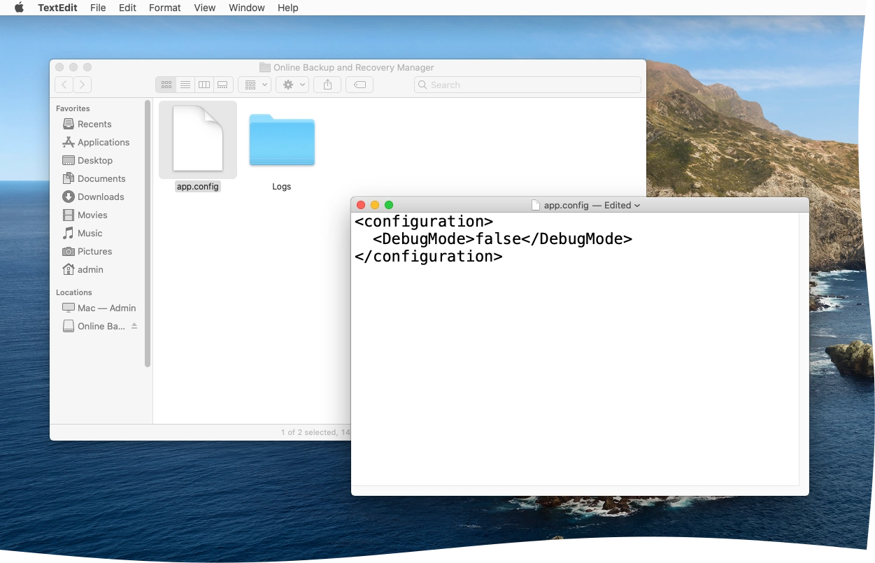
Task: Switch Finder to gallery view
Action: pyautogui.click(x=223, y=85)
